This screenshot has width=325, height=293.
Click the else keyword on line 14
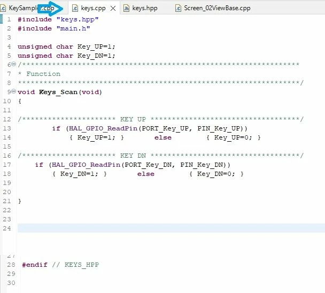point(163,138)
